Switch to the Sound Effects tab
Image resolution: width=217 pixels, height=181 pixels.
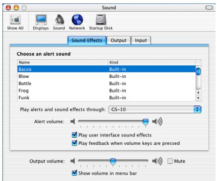[87, 40]
